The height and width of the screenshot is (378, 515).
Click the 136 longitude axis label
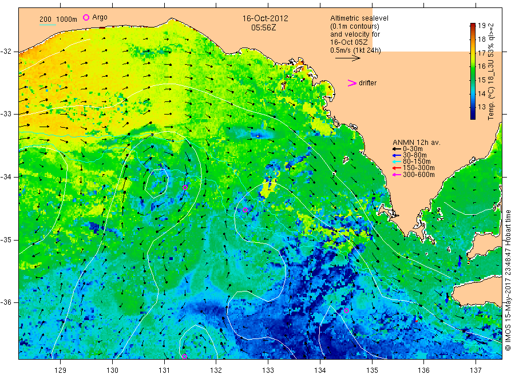[x=423, y=371]
